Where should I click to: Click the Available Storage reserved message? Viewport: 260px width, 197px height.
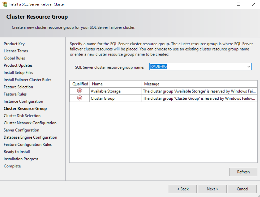coord(199,91)
